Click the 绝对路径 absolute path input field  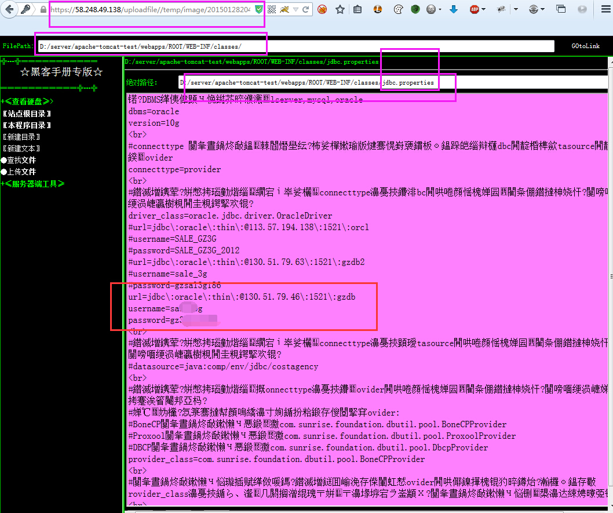pos(393,82)
